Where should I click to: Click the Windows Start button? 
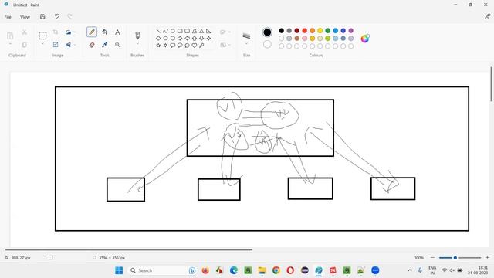[119, 270]
